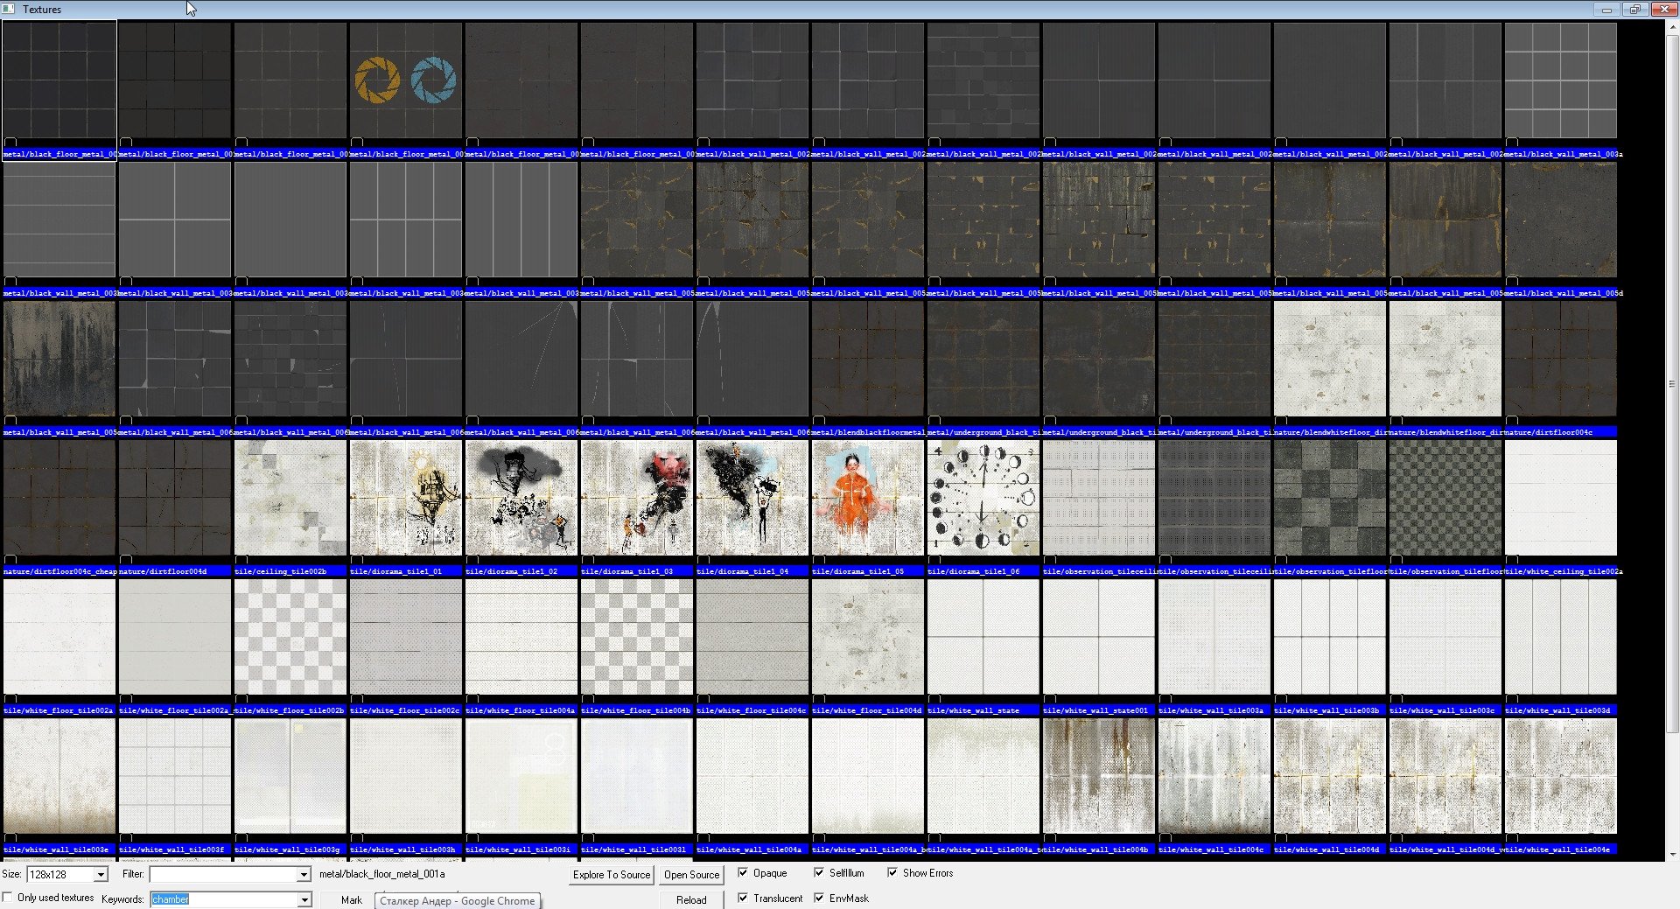Select the black_floor_metal_001a first texture
Viewport: 1680px width, 909px height.
coord(59,80)
